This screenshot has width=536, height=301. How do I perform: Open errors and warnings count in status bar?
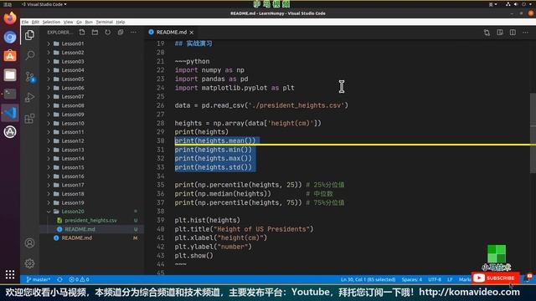(x=79, y=279)
